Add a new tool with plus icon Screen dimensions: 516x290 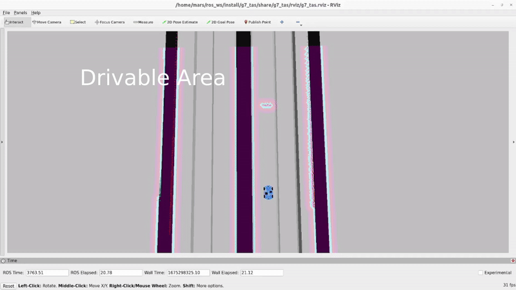pos(282,22)
